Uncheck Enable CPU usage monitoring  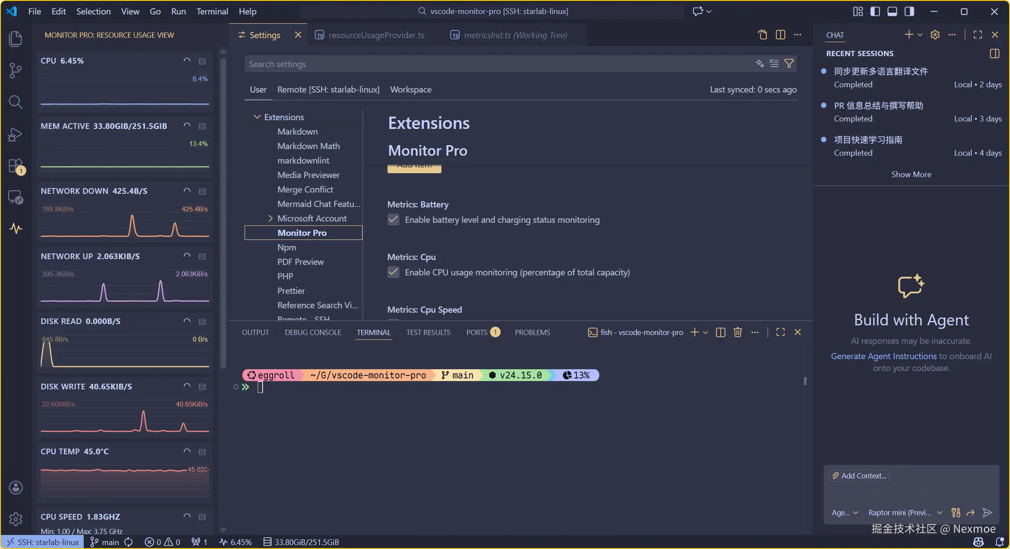click(393, 272)
